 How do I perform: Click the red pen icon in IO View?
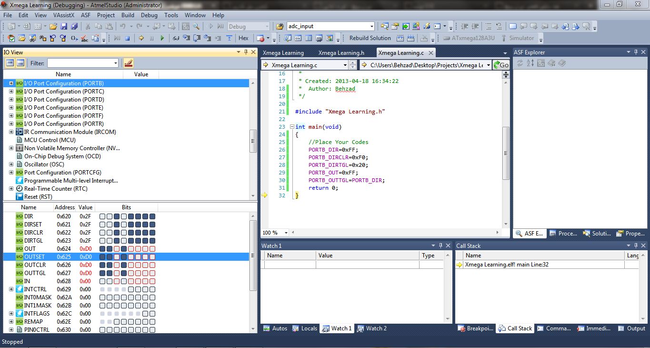(x=128, y=63)
